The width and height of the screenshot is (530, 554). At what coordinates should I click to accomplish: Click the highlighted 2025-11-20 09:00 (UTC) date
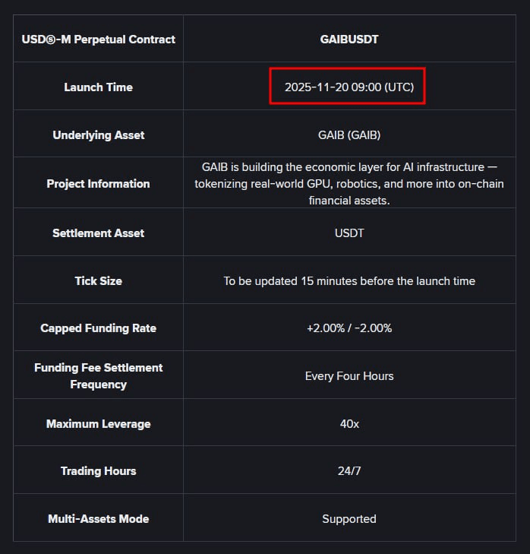point(349,87)
